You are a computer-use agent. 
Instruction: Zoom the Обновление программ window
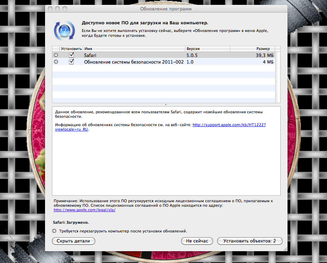pyautogui.click(x=65, y=9)
